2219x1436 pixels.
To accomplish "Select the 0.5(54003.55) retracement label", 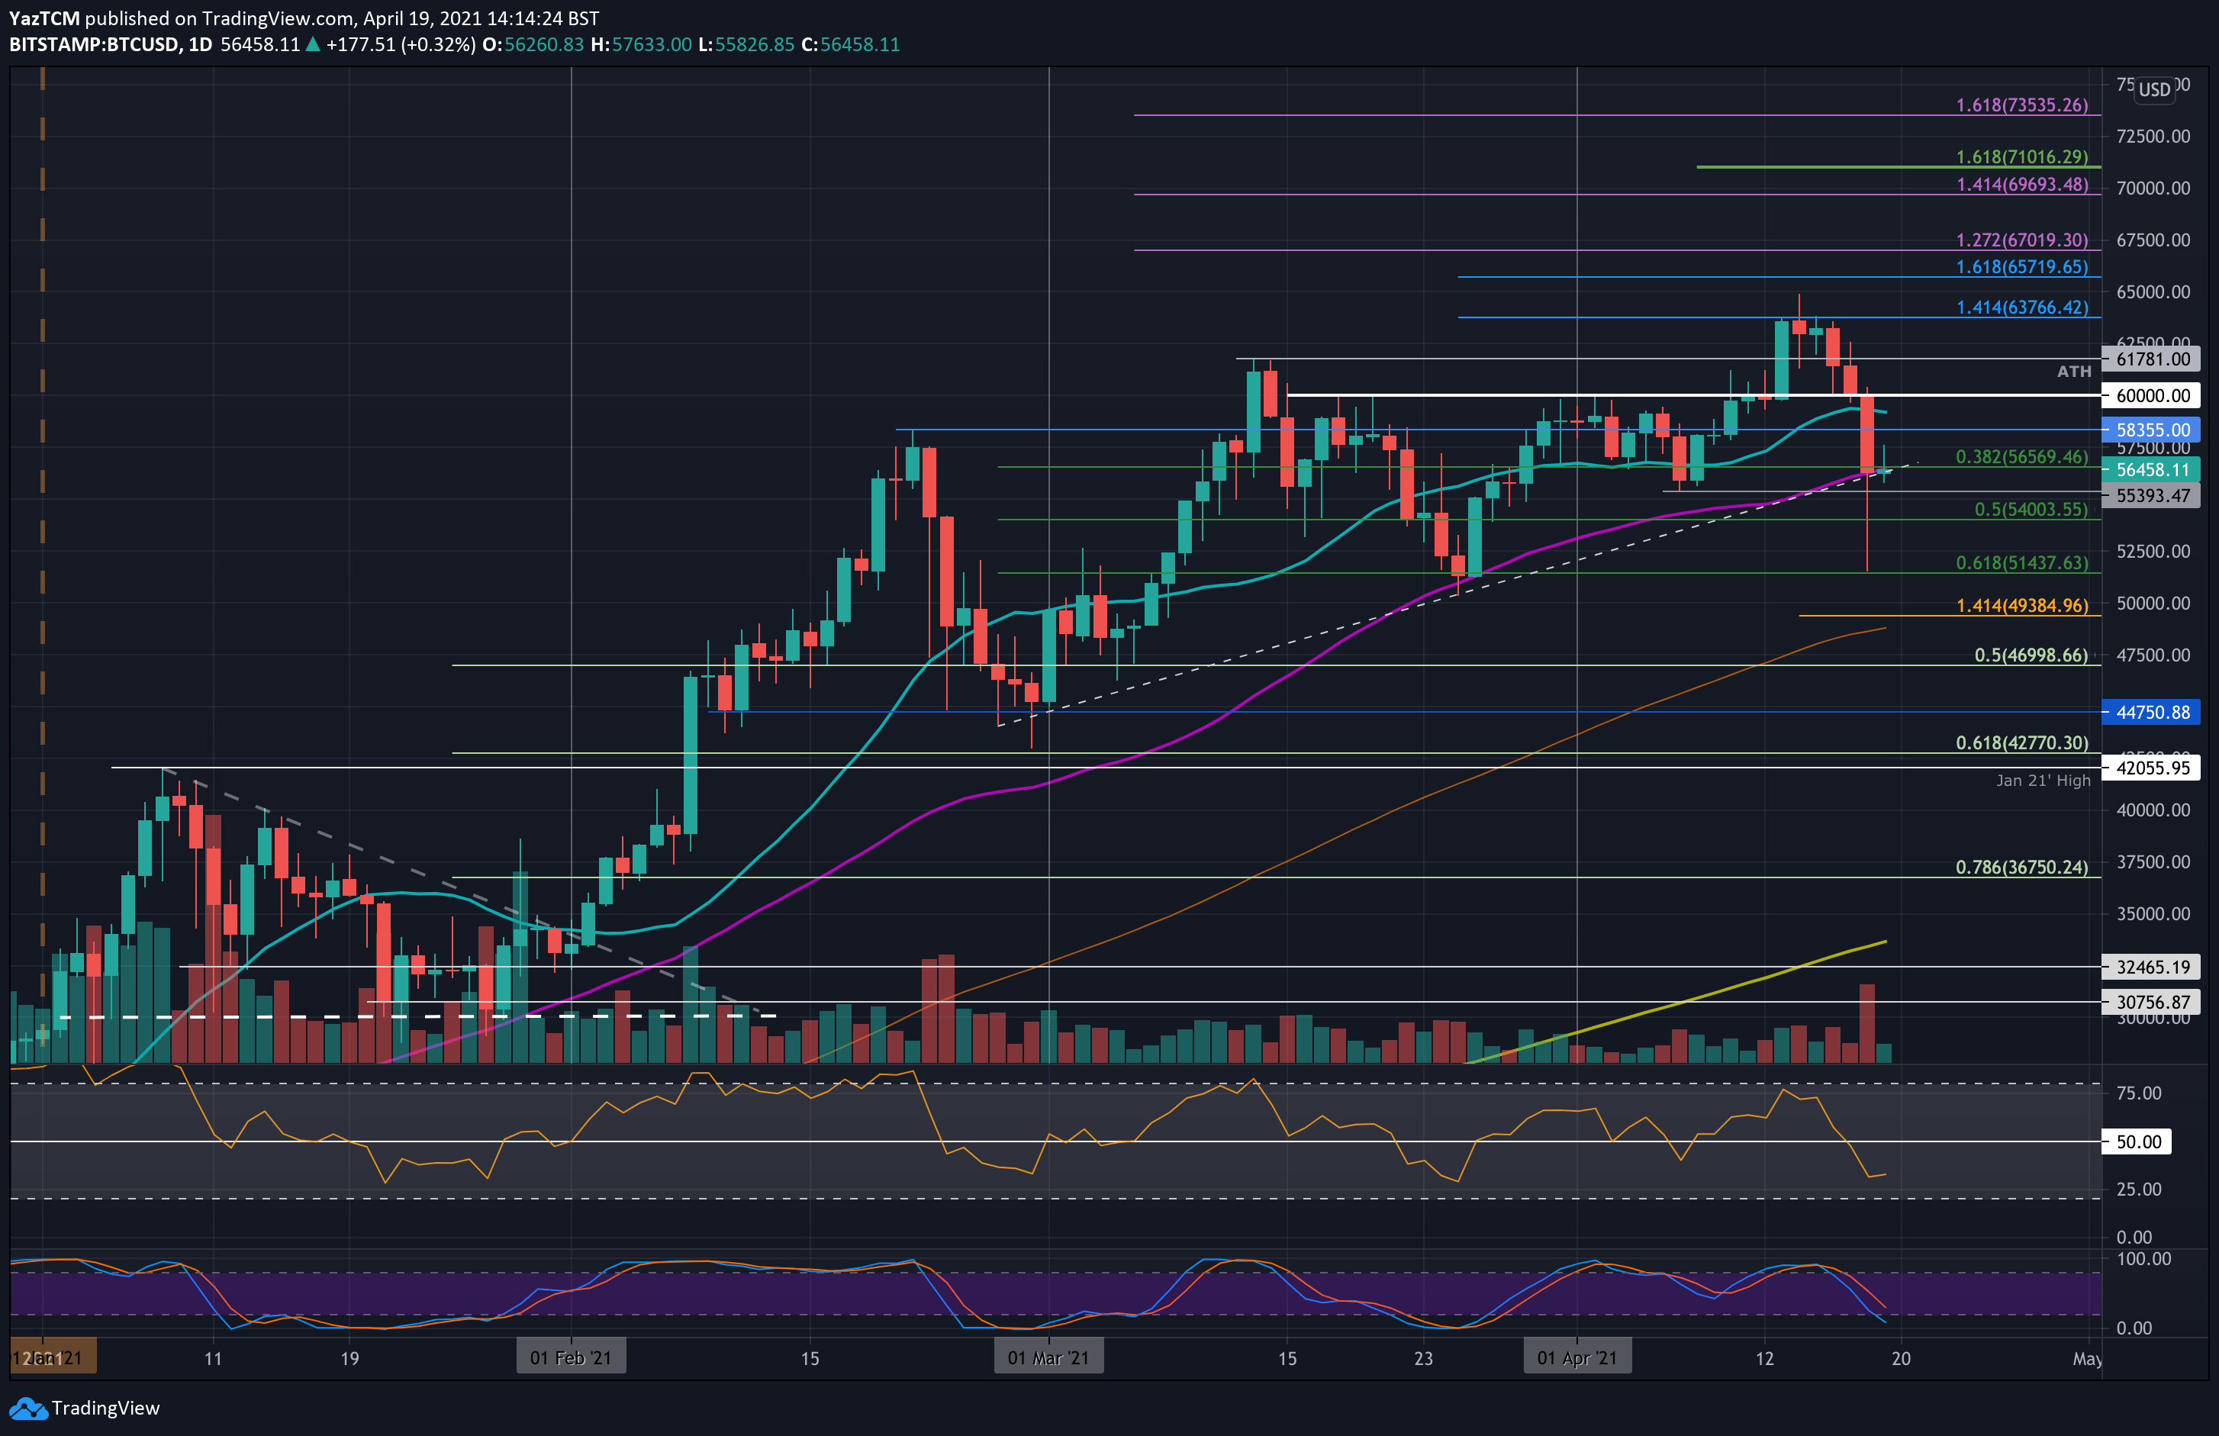I will [2031, 509].
